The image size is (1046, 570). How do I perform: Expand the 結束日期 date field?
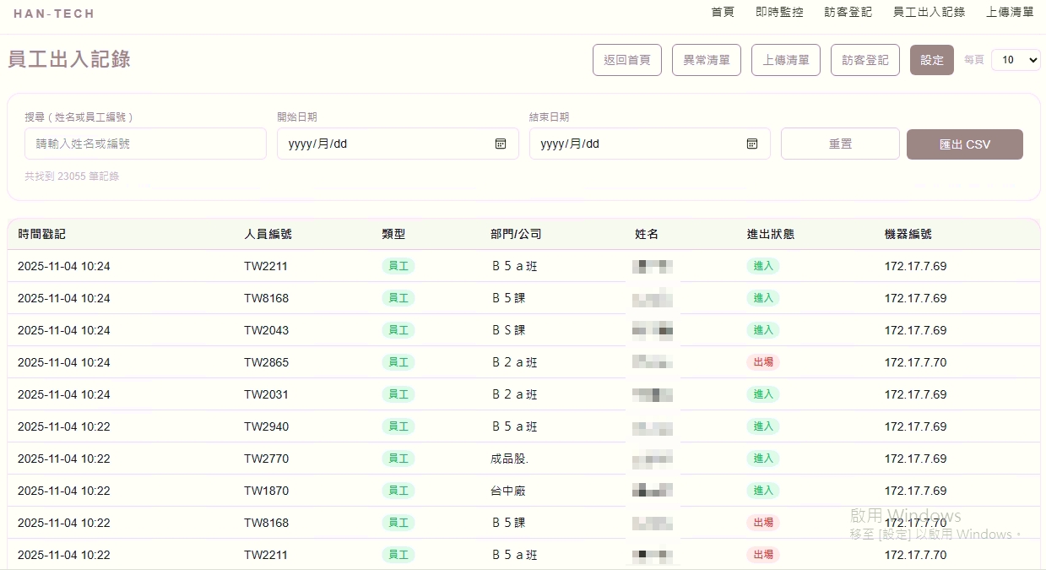[650, 144]
